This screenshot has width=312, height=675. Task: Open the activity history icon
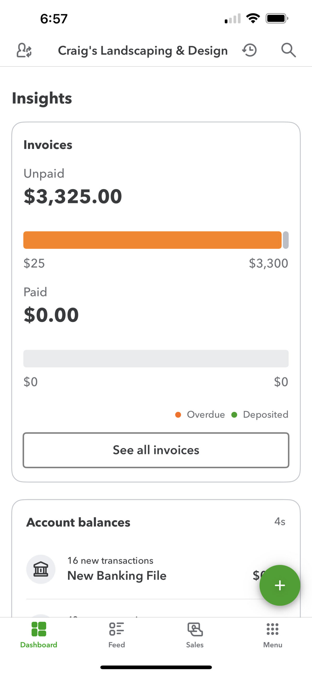[249, 50]
